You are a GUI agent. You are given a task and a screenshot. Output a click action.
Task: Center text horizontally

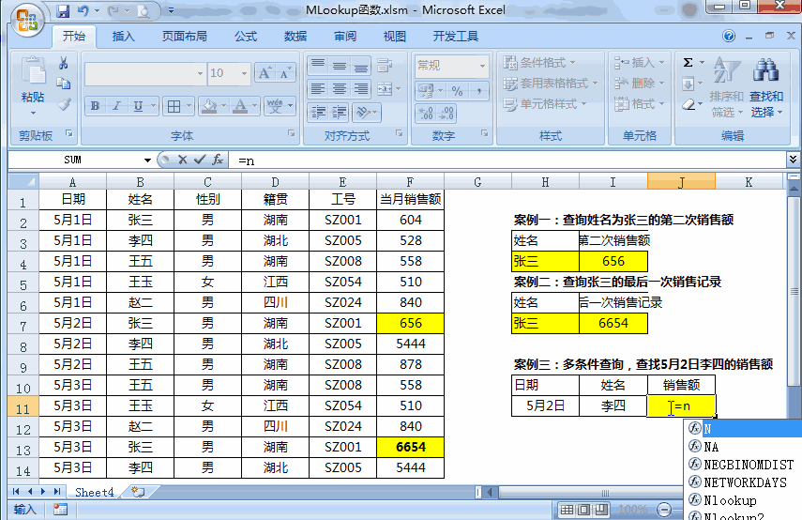coord(340,89)
